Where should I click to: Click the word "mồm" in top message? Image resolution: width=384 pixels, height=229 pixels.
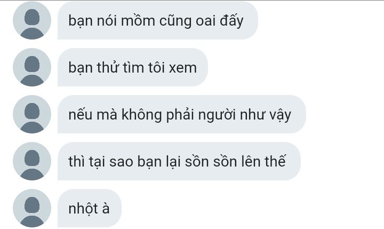point(138,21)
